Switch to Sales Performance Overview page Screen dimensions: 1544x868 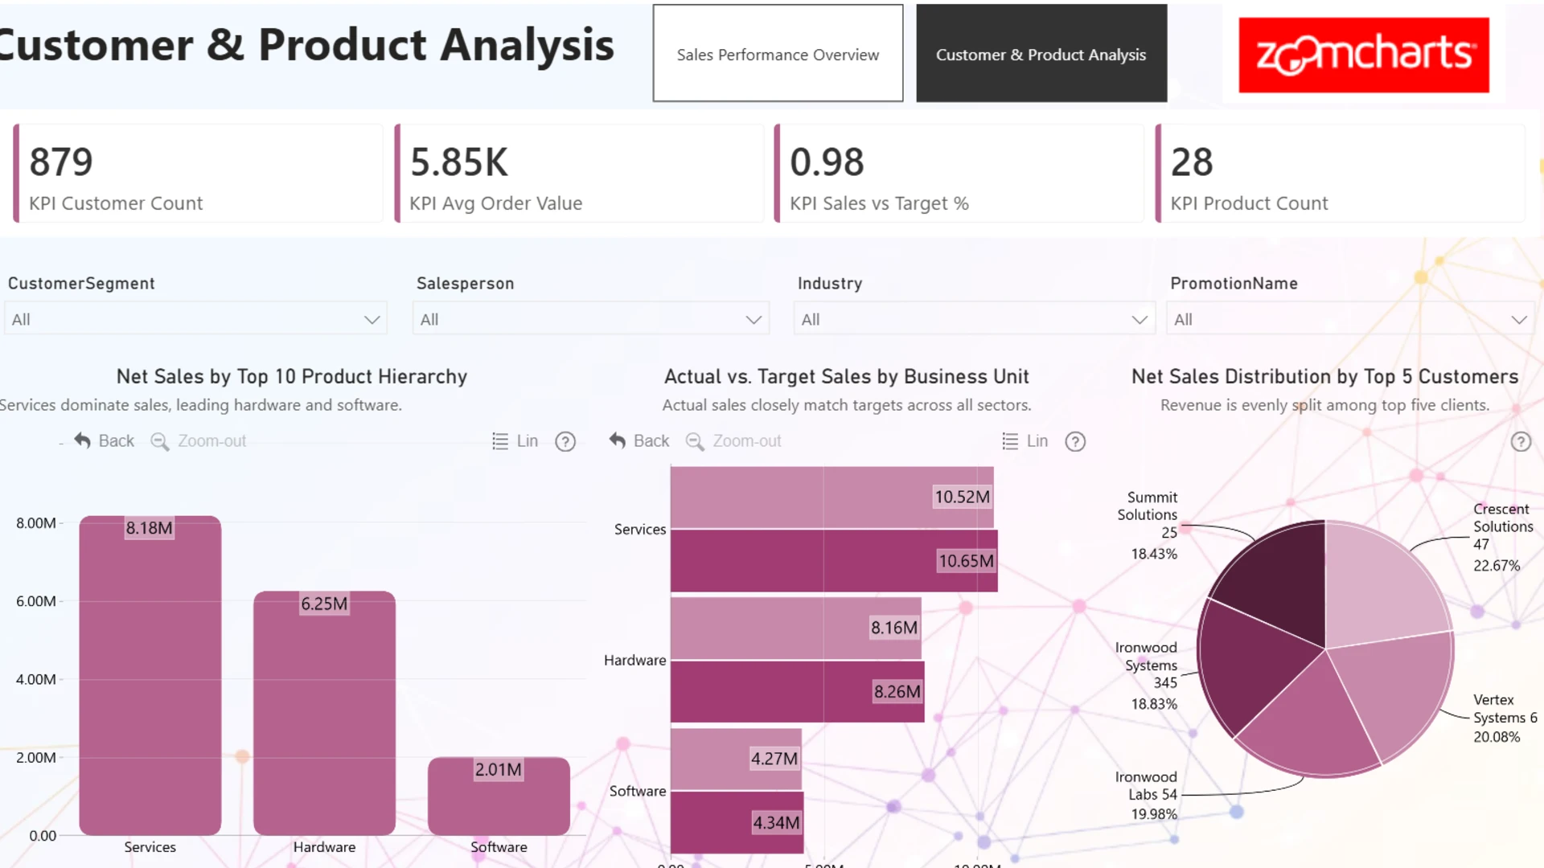click(x=778, y=54)
